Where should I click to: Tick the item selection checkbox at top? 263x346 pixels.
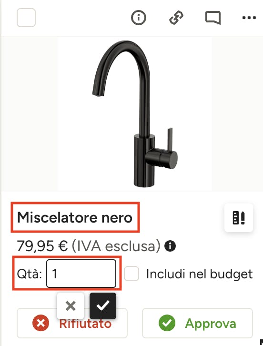[26, 18]
